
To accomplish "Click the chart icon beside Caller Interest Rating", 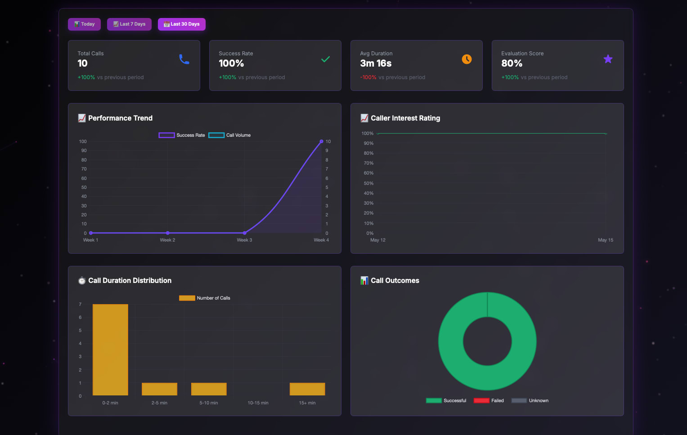I will point(364,118).
